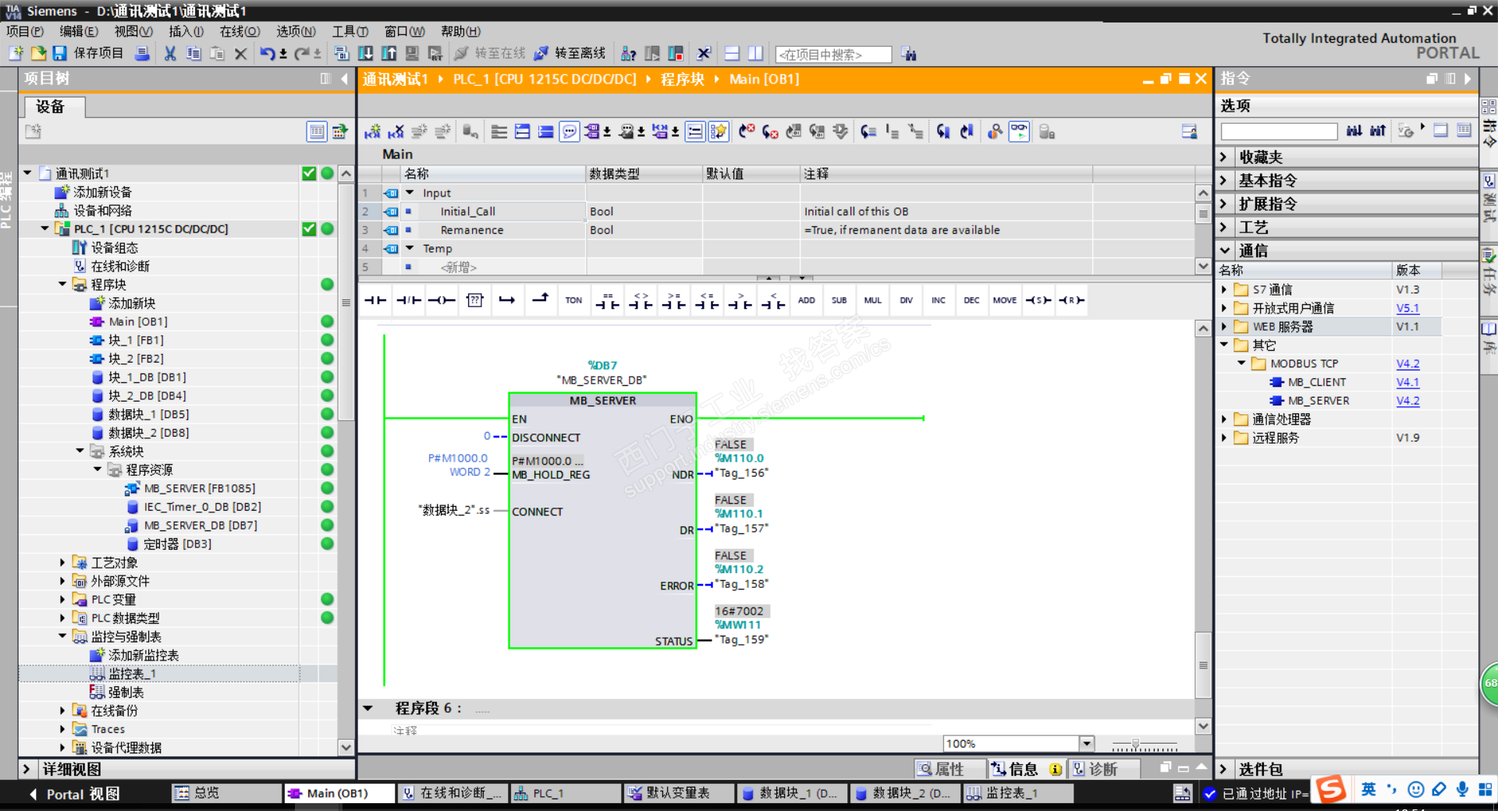Viewport: 1498px width, 811px height.
Task: Insert an output coil from favorites
Action: click(x=442, y=300)
